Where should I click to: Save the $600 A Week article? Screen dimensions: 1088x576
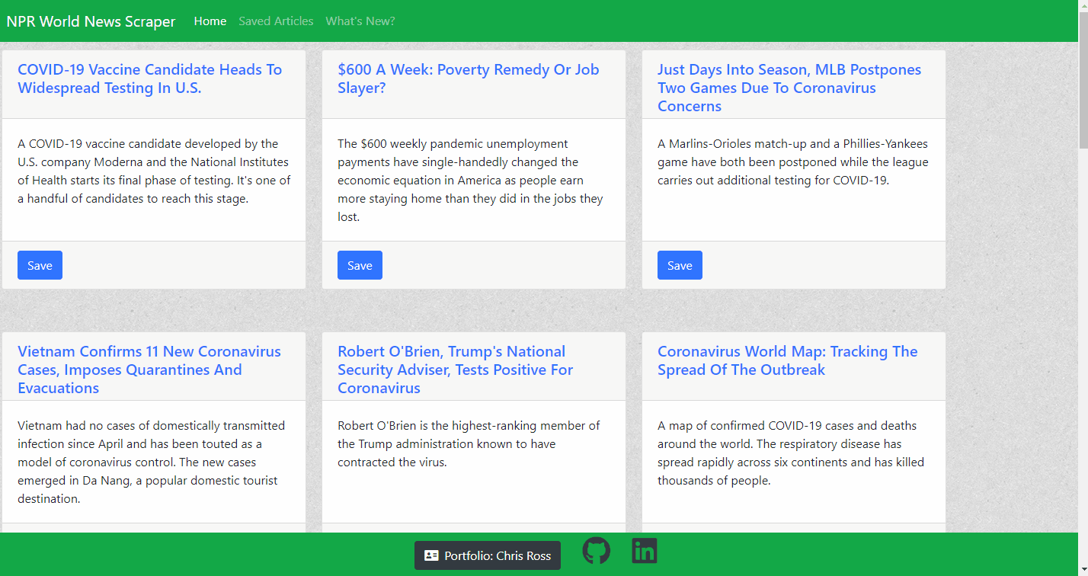[x=360, y=265]
